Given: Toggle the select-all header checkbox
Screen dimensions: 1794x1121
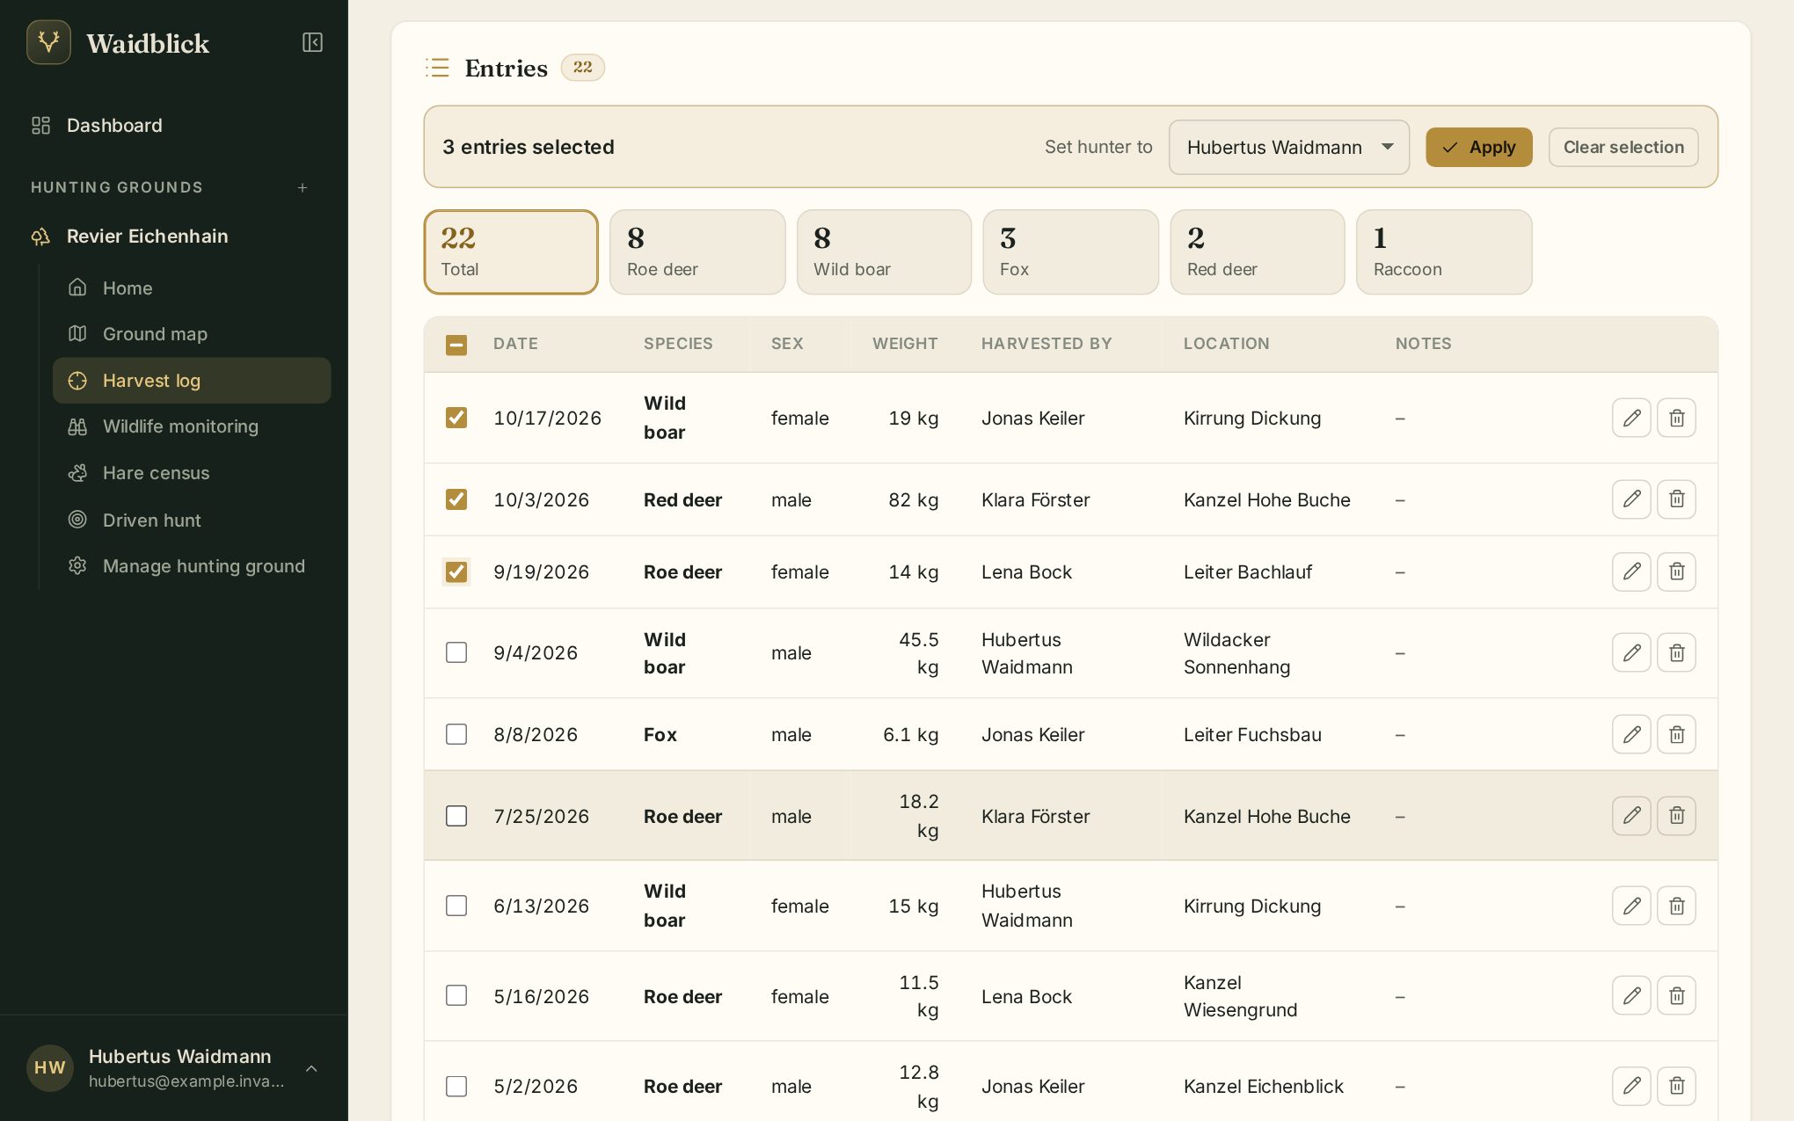Looking at the screenshot, I should coord(456,345).
